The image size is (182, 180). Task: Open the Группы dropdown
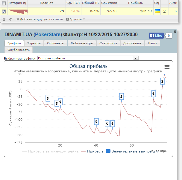[x=75, y=19]
